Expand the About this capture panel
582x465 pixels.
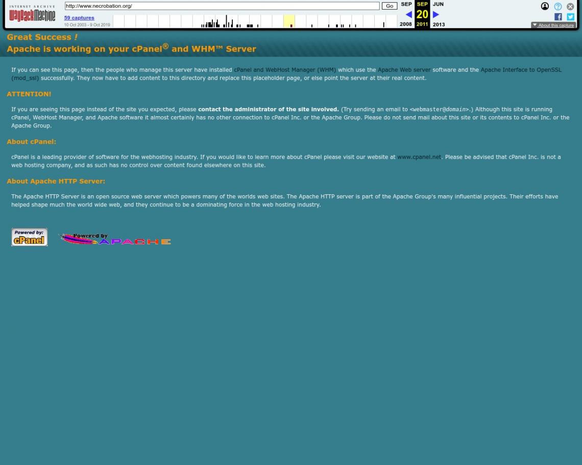pos(553,25)
